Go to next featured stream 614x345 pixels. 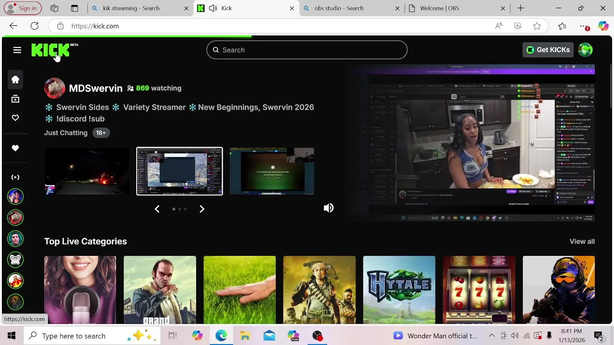(202, 209)
